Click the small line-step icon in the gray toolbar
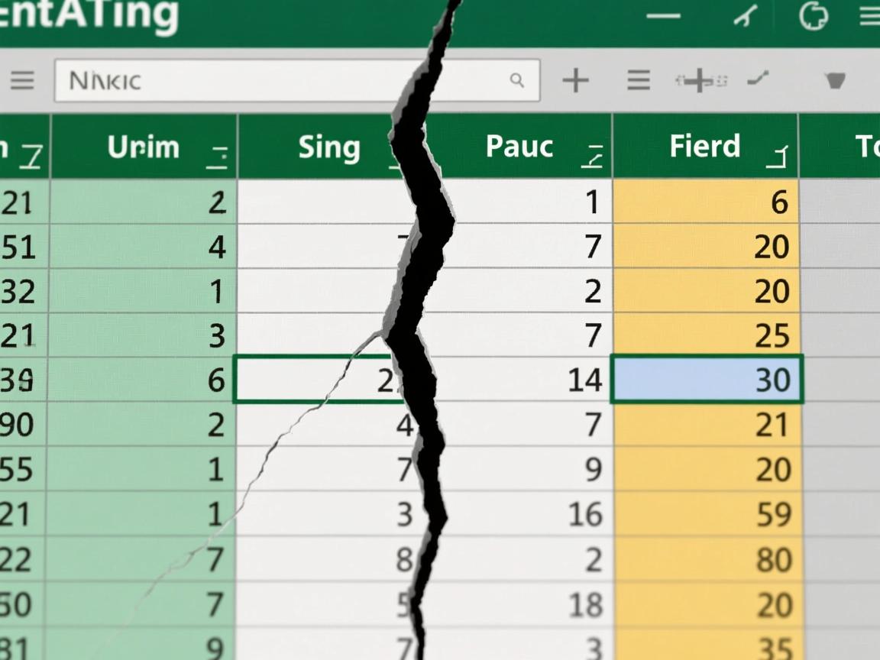 758,78
